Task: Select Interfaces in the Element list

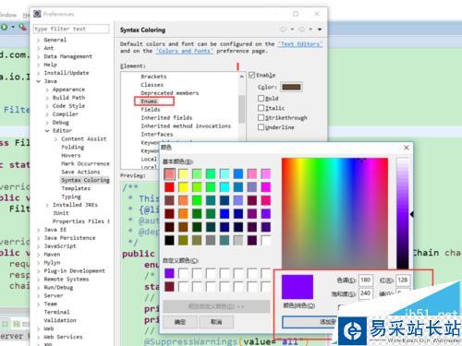Action: click(157, 135)
